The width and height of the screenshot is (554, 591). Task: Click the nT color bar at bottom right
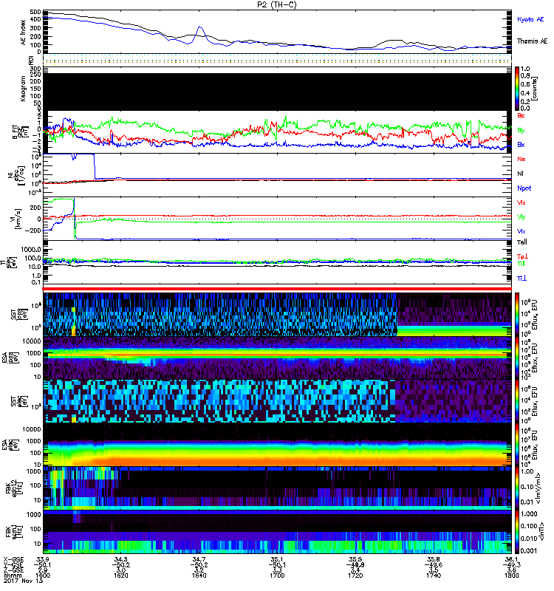click(517, 532)
